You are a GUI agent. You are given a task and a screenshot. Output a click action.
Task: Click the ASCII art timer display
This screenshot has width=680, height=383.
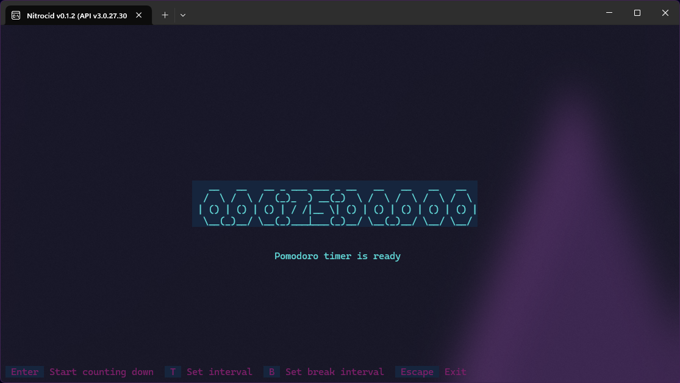334,204
